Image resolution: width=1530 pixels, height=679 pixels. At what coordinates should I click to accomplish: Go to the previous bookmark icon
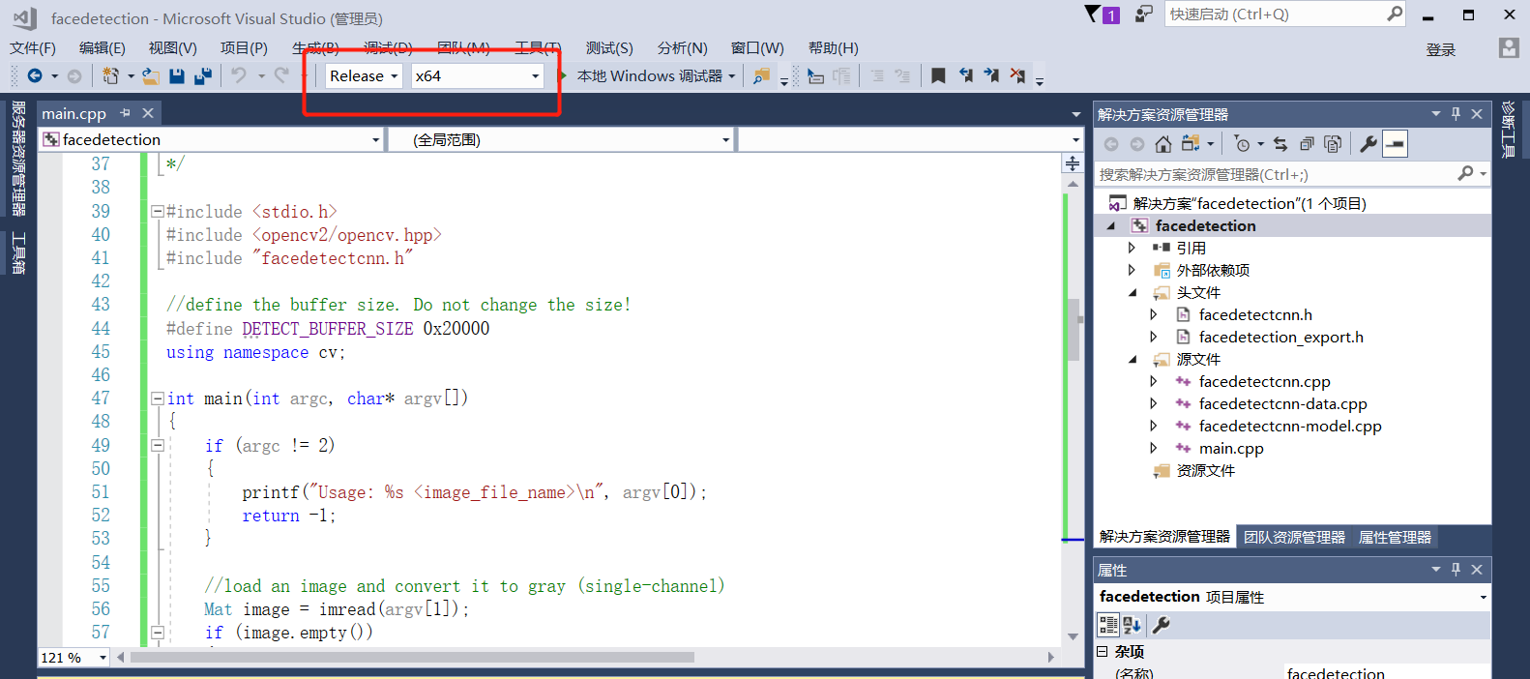965,75
